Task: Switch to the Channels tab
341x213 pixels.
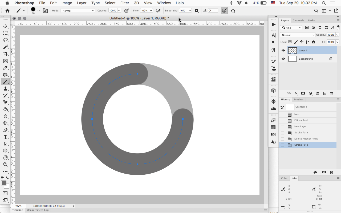Action: click(298, 20)
